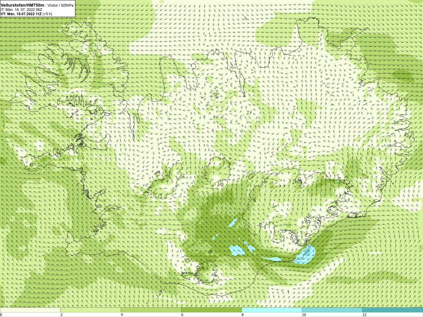This screenshot has width=423, height=317.
Task: Click the IT: Mán. 18. 07. 2022 06Z line
Action: pos(21,10)
